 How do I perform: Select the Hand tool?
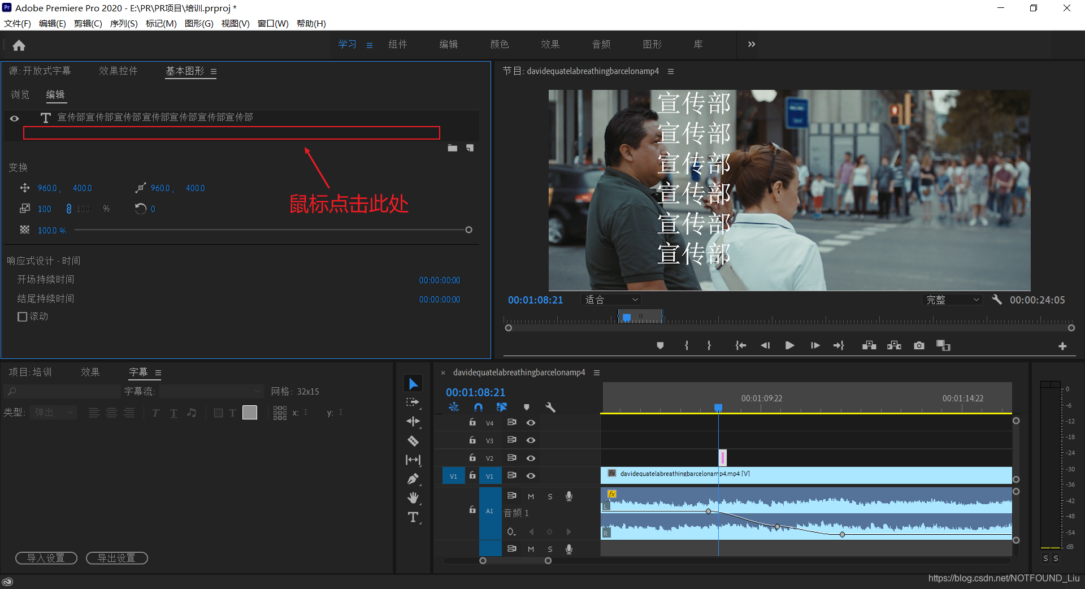pos(413,497)
